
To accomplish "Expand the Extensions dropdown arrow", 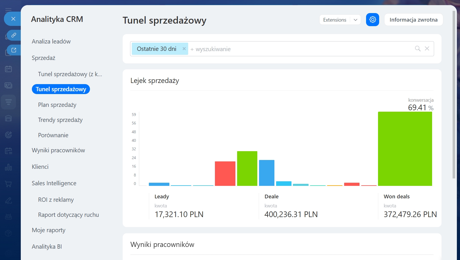I will (x=355, y=20).
